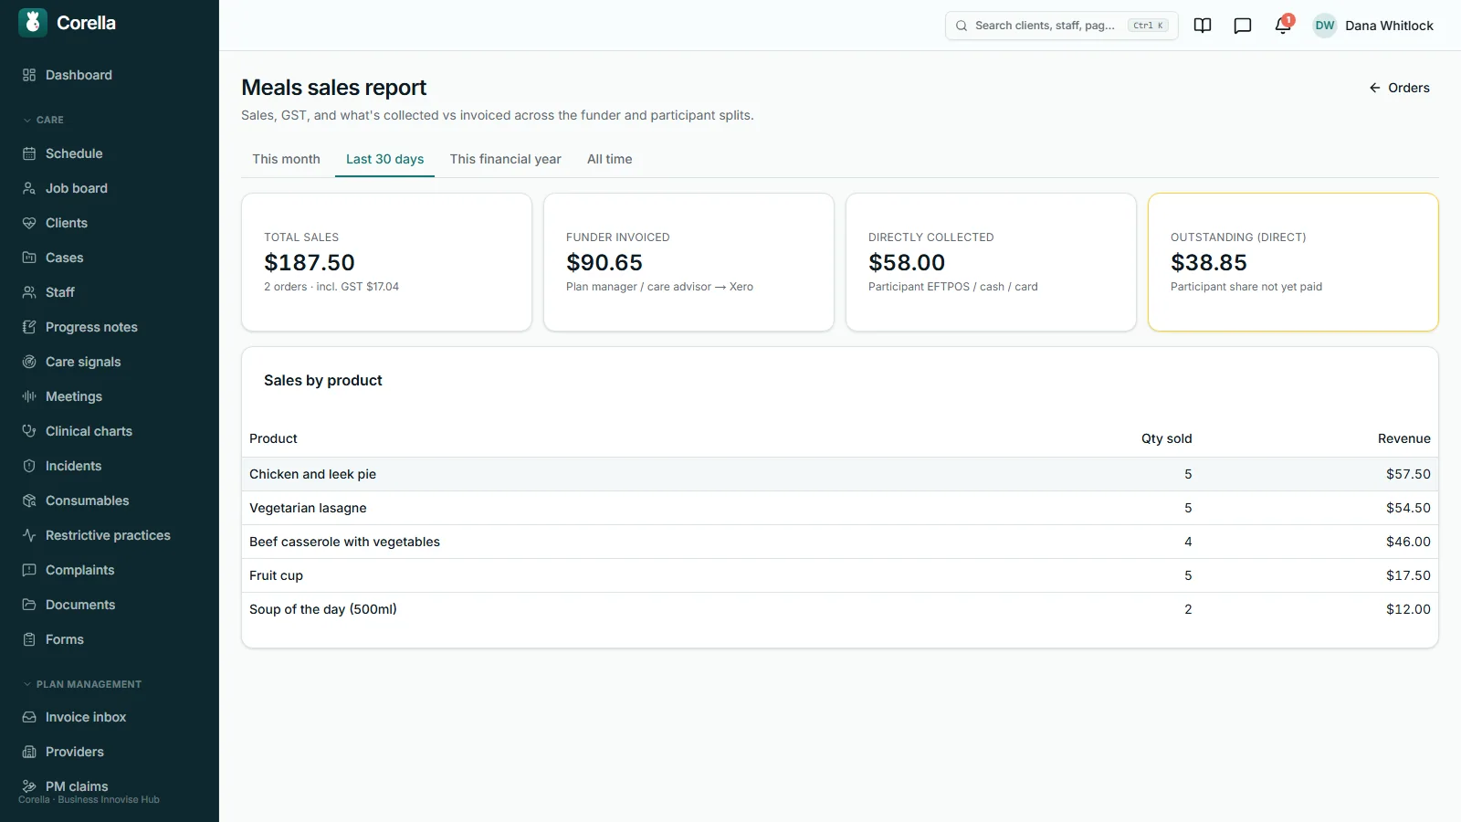Open the Forms sidebar link
Screen dimensions: 1461x822
click(x=110, y=639)
